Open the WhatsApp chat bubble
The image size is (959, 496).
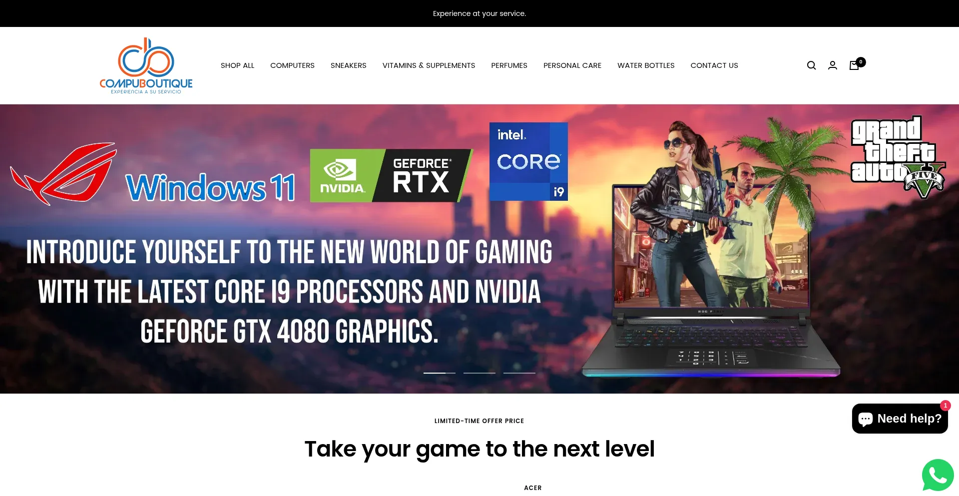click(938, 475)
